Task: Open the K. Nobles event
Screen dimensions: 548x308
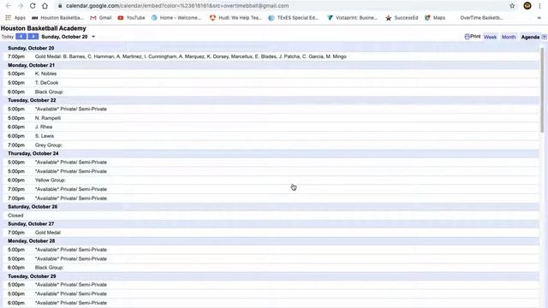Action: [x=45, y=74]
